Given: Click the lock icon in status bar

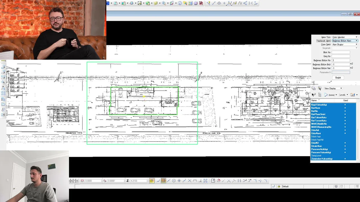Looking at the screenshot, I should (x=279, y=186).
